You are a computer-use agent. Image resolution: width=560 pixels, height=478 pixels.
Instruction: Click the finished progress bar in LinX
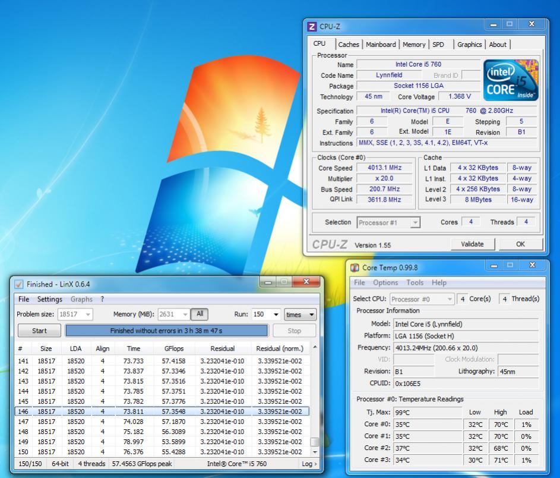166,331
